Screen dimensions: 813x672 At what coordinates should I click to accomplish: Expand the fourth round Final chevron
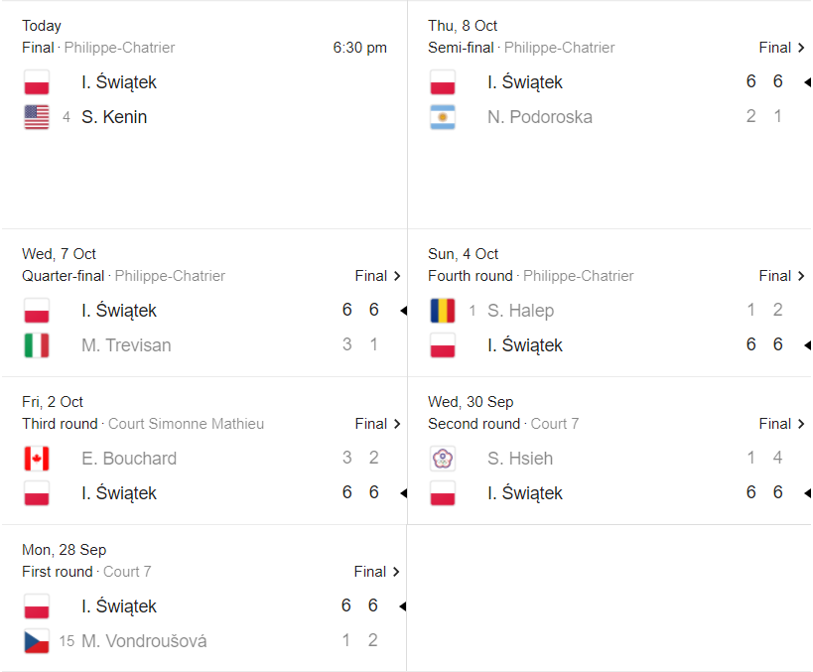tap(802, 276)
